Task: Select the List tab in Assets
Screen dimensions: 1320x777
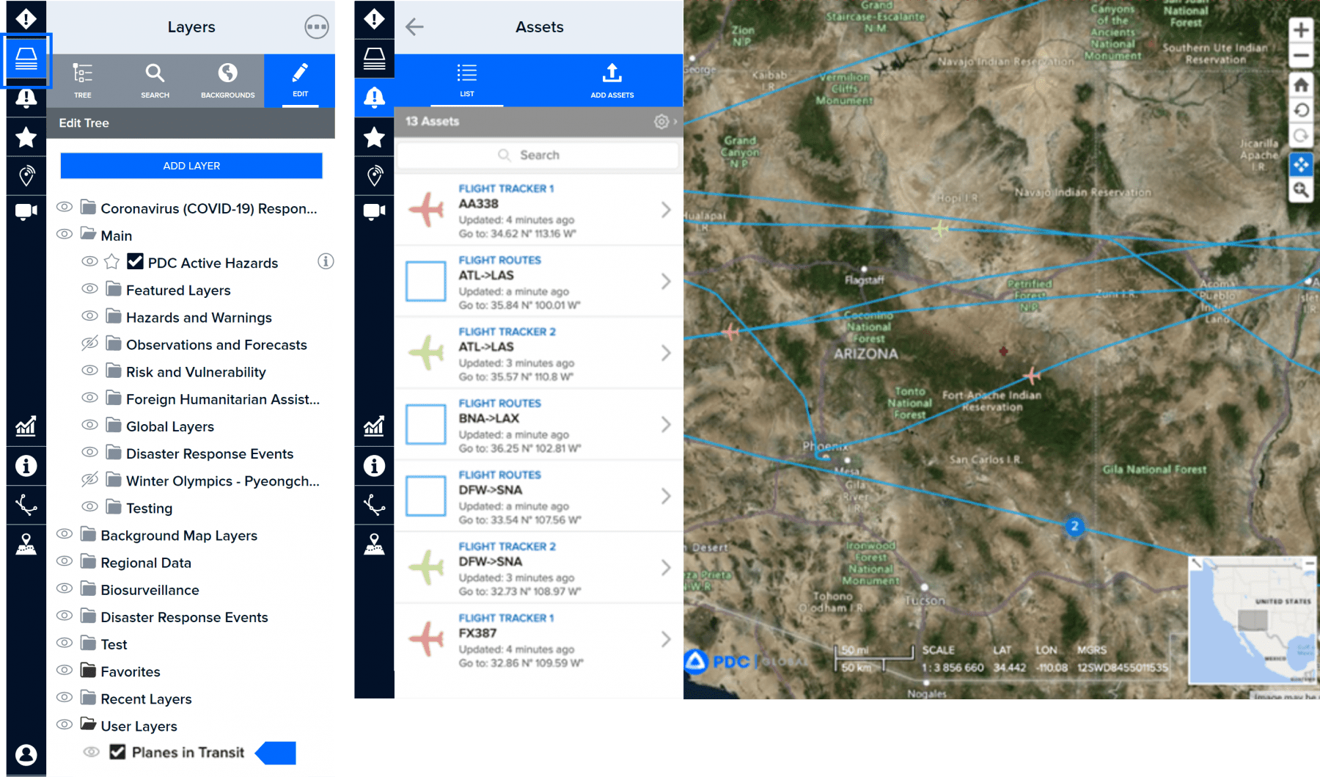Action: click(467, 81)
